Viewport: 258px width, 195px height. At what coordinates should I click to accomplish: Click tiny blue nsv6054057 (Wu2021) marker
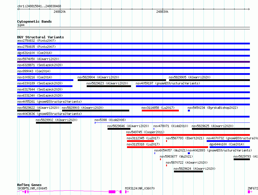coord(155,153)
